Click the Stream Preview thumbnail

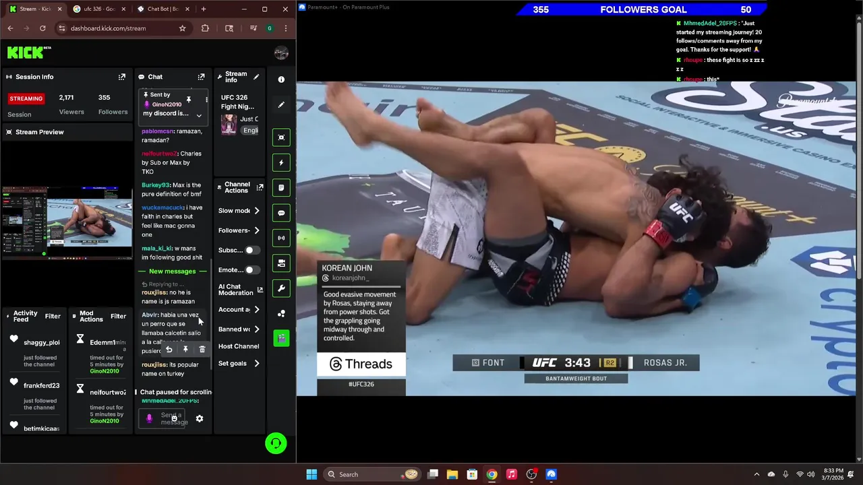coord(67,224)
